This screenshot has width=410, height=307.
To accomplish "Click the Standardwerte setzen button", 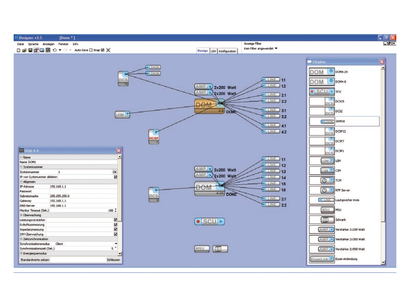I will [x=35, y=260].
